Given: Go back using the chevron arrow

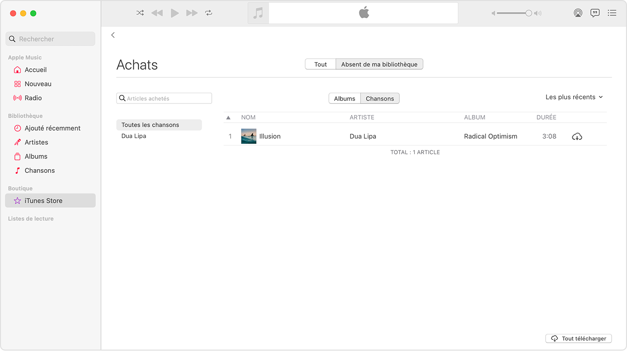Looking at the screenshot, I should click(113, 35).
